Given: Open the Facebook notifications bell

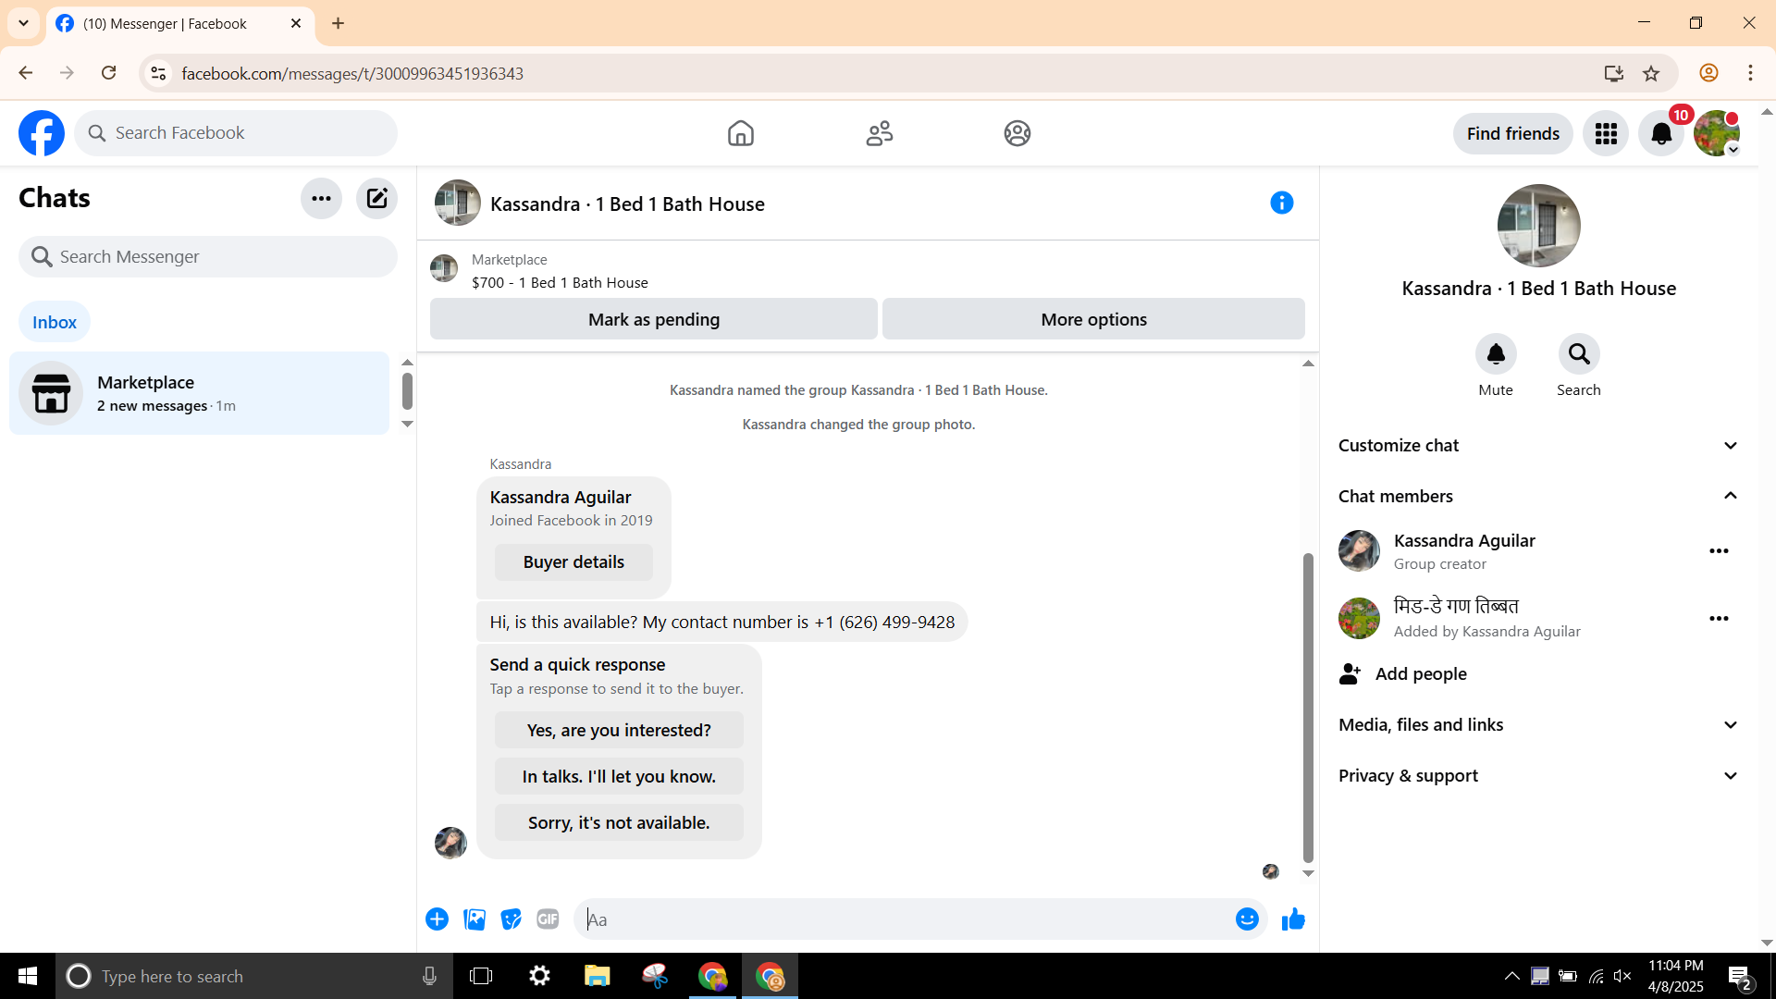Looking at the screenshot, I should tap(1661, 134).
